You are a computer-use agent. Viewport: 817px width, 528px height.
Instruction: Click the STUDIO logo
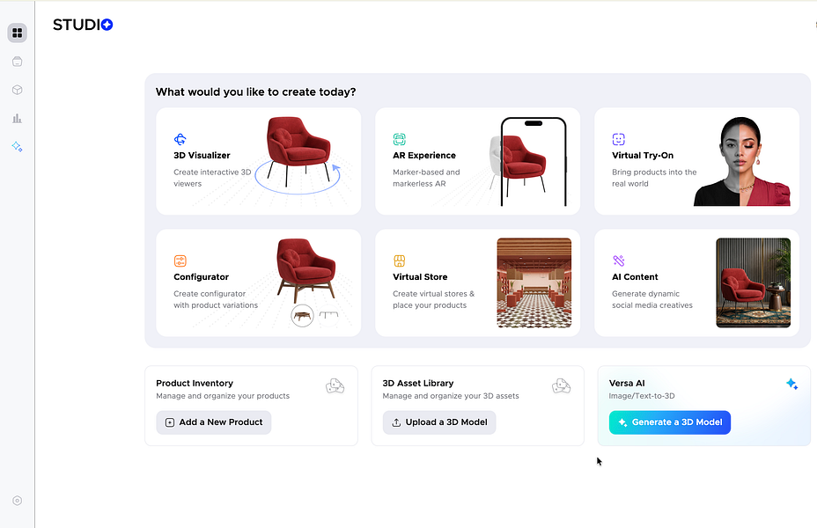click(x=83, y=25)
